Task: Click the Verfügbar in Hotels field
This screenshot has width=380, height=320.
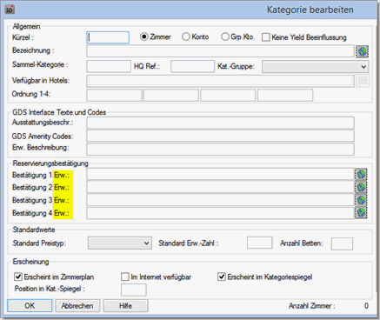Action: pyautogui.click(x=220, y=81)
